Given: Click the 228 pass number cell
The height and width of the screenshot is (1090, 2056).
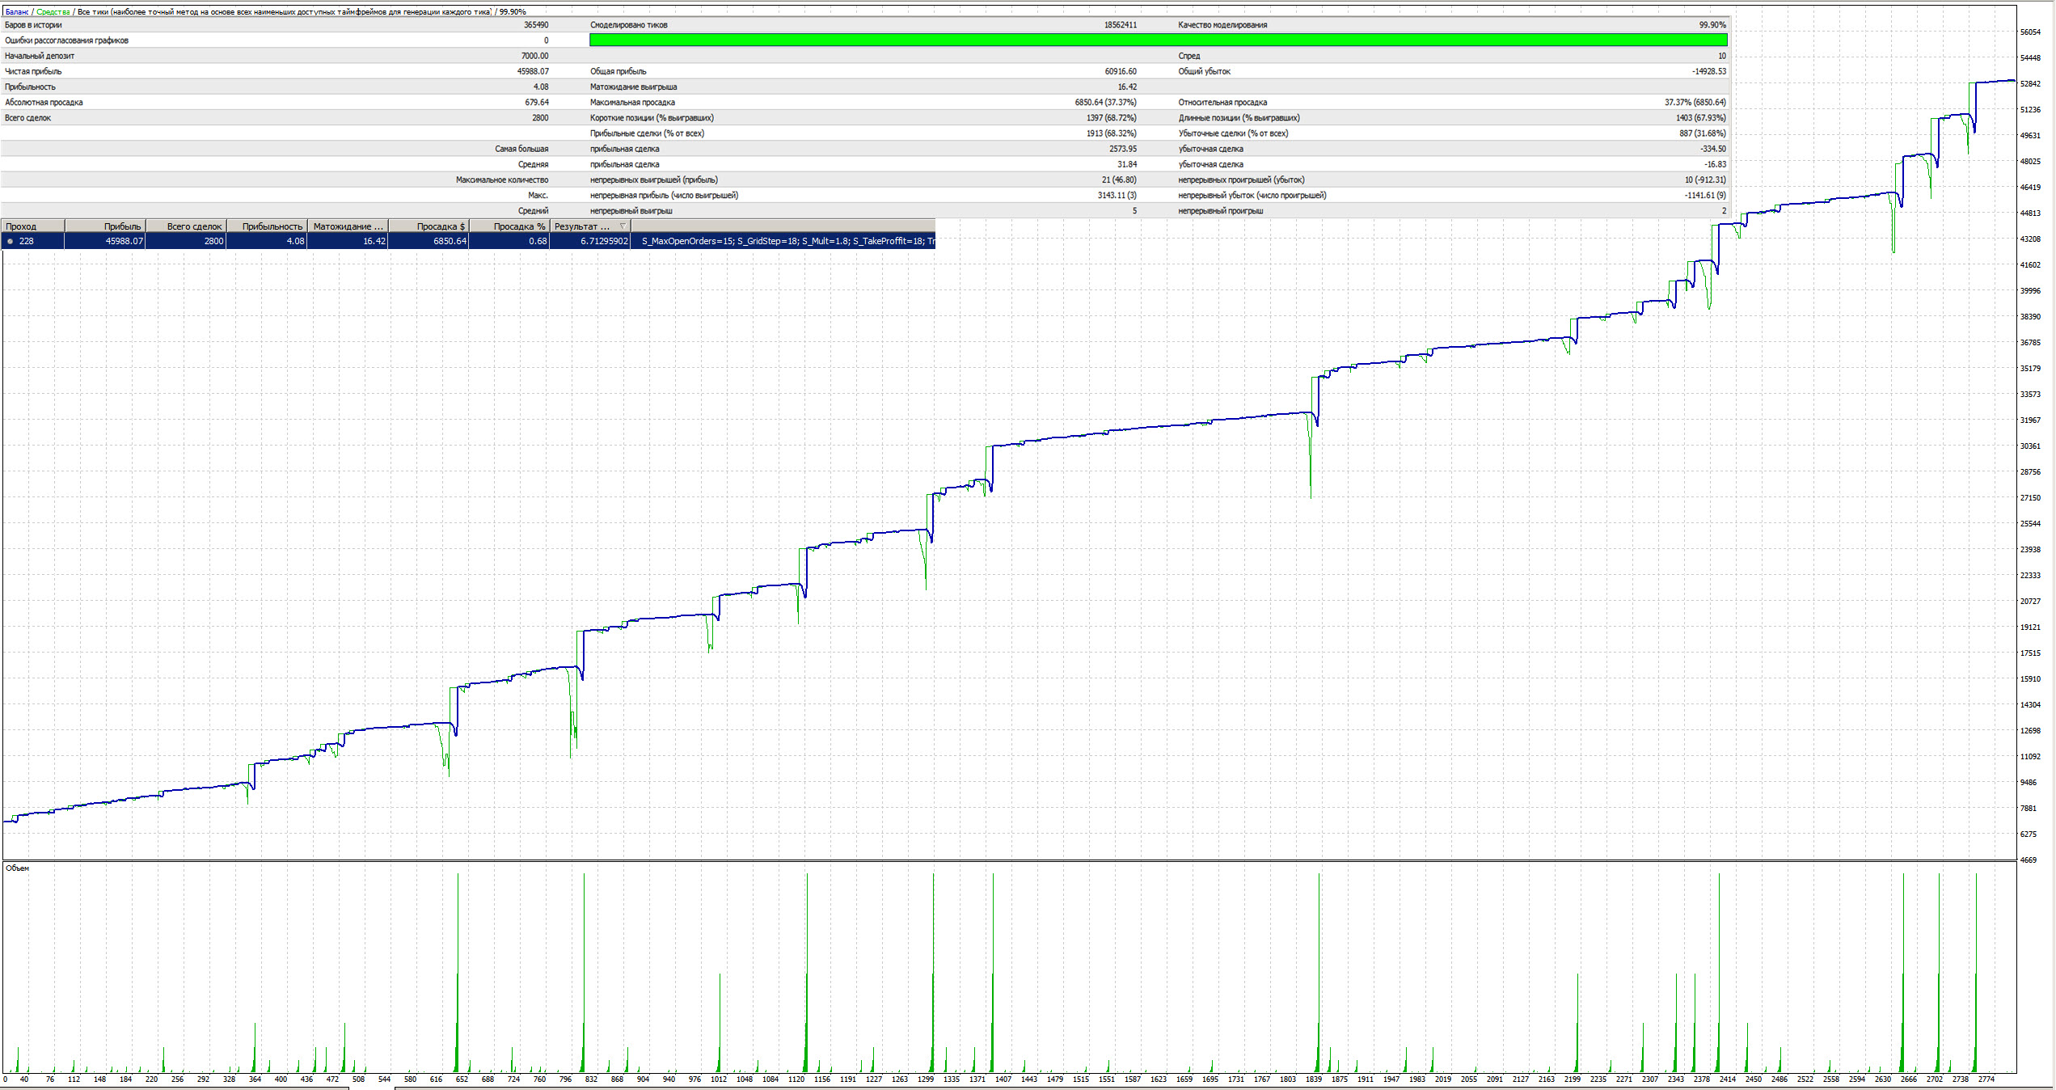Looking at the screenshot, I should tap(27, 241).
